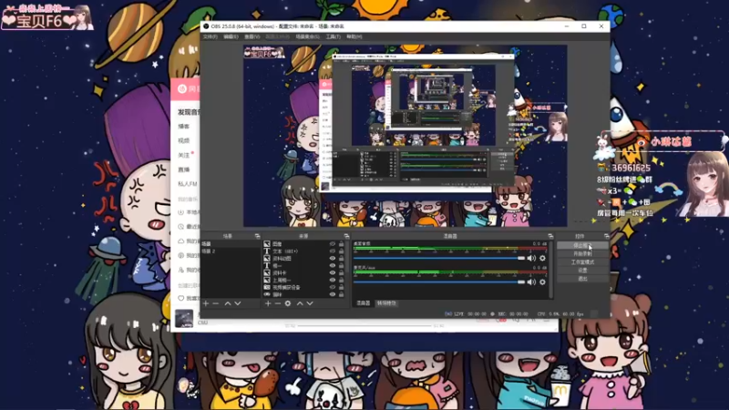Click the Audio Mixer scrollbar

click(551, 270)
